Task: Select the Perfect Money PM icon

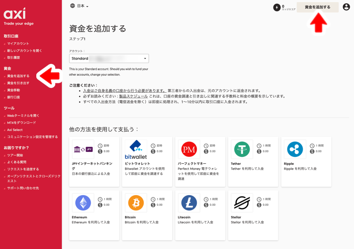Action: coord(189,149)
